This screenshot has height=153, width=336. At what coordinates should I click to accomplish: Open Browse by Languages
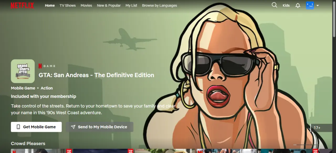pos(159,5)
